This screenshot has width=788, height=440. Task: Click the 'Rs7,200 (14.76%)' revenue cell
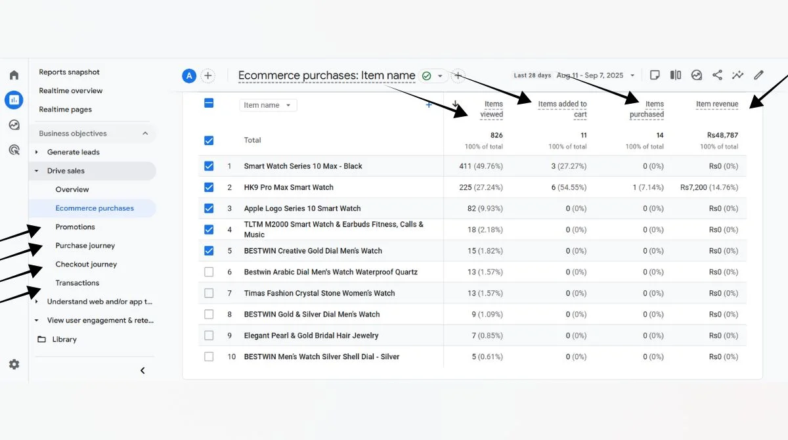709,187
